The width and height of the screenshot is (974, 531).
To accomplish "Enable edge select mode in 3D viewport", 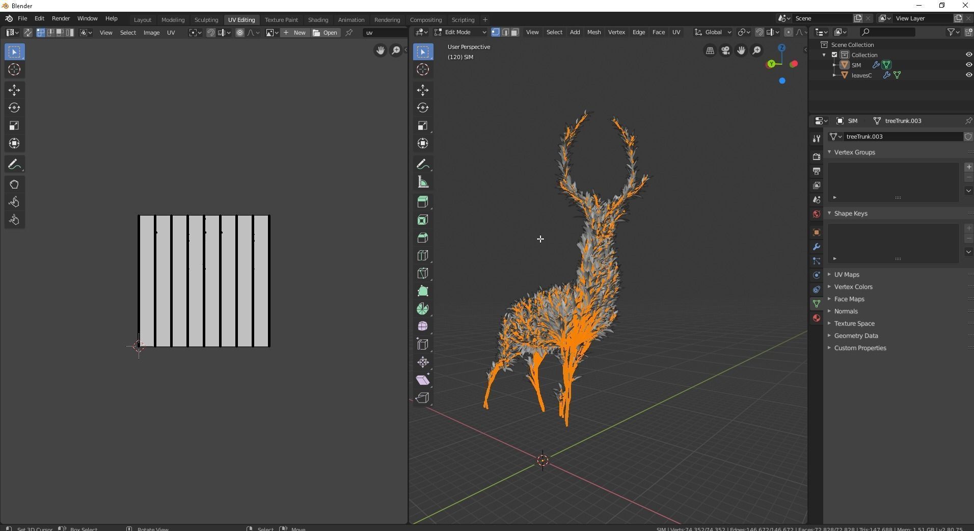I will click(505, 32).
